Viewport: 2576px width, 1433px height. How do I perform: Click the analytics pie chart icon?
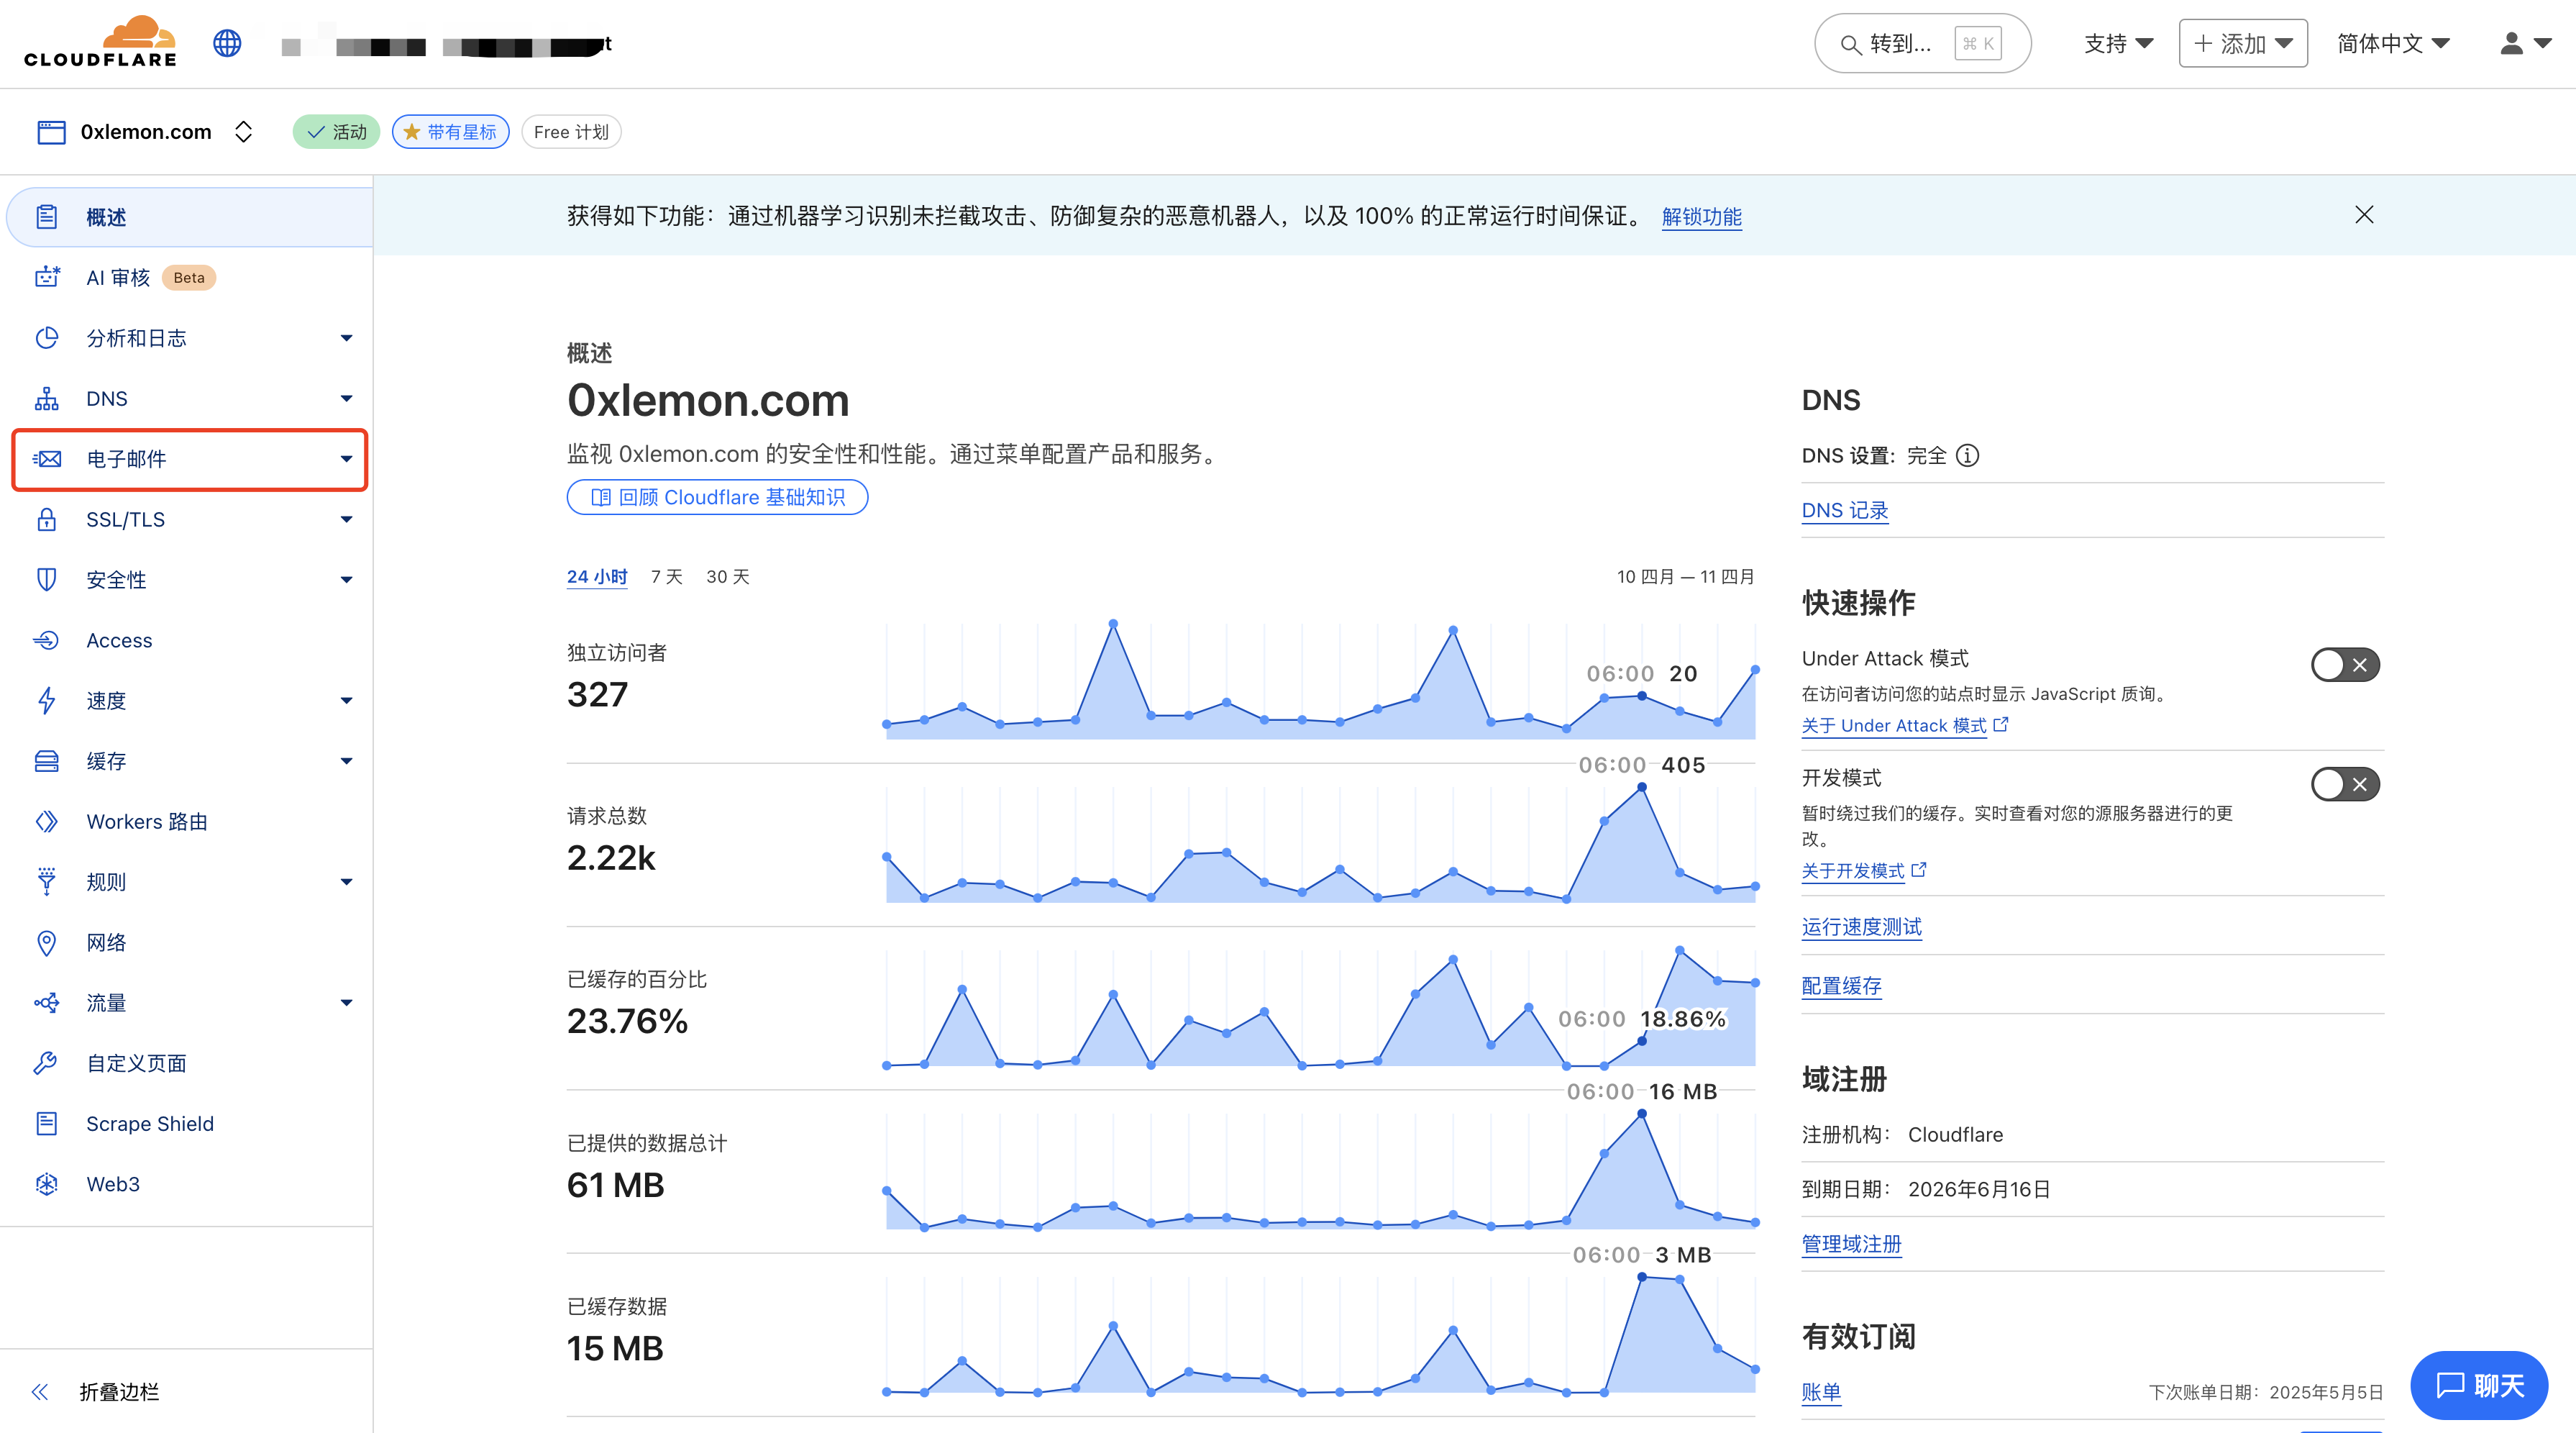[46, 338]
